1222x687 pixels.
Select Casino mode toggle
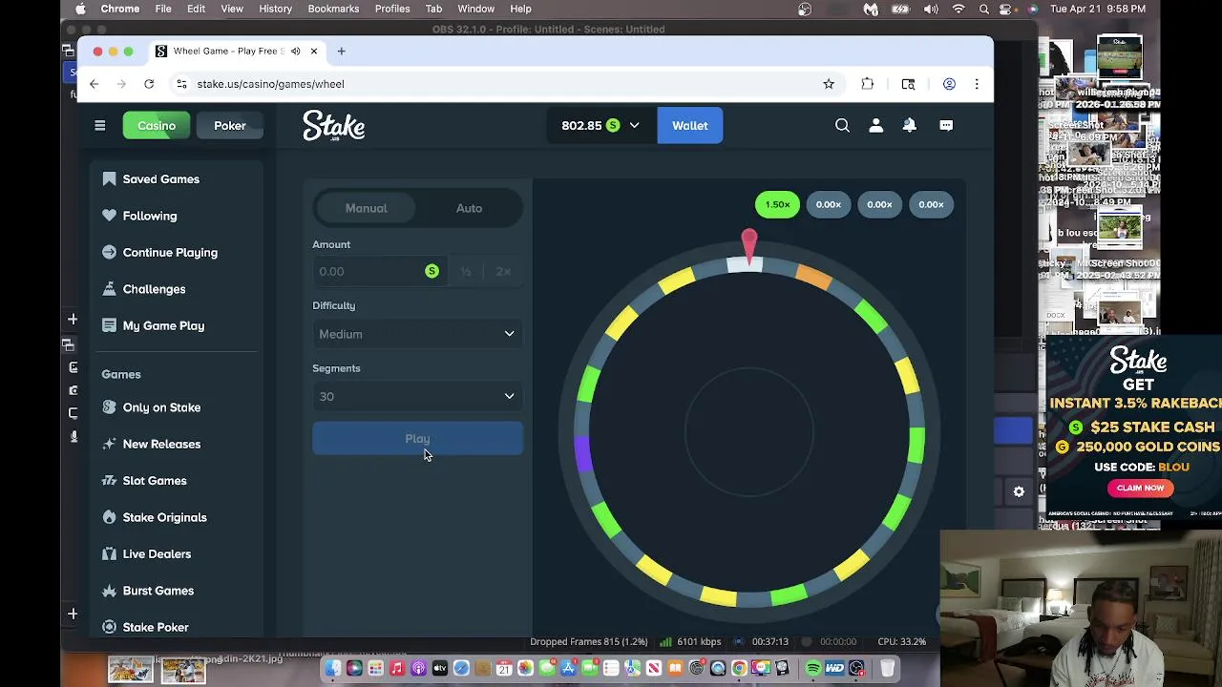tap(157, 125)
